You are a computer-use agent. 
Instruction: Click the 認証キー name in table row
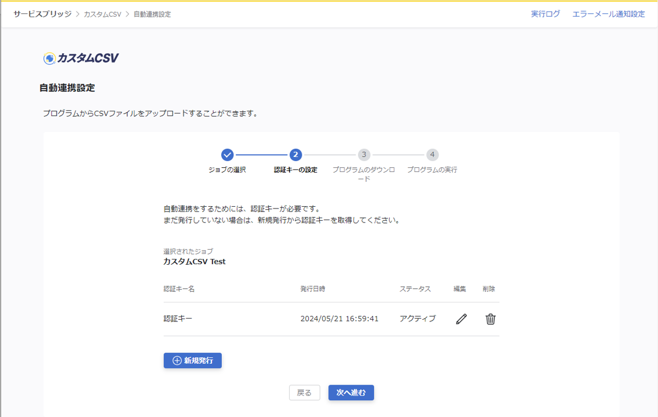[178, 319]
